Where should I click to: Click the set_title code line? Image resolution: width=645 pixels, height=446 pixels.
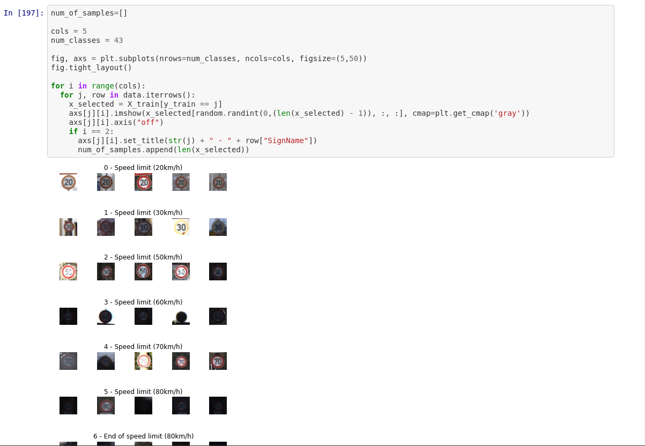tap(198, 140)
